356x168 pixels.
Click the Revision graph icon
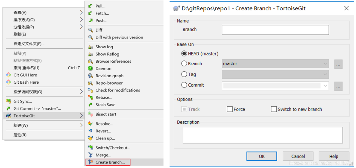[91, 76]
